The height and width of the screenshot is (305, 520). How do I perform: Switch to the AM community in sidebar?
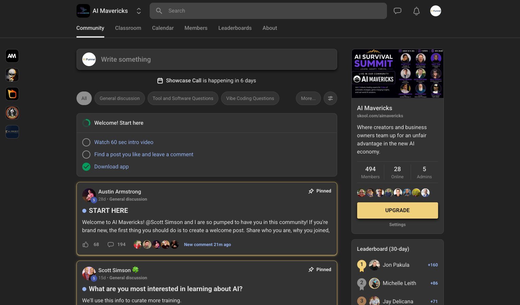(x=12, y=56)
